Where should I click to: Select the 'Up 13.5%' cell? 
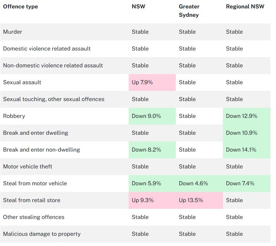click(x=191, y=200)
